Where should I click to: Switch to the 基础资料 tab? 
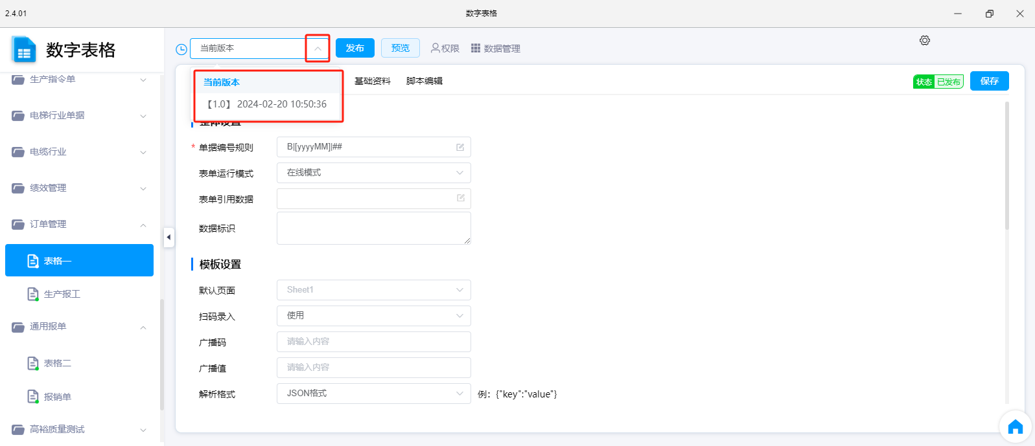pos(372,81)
